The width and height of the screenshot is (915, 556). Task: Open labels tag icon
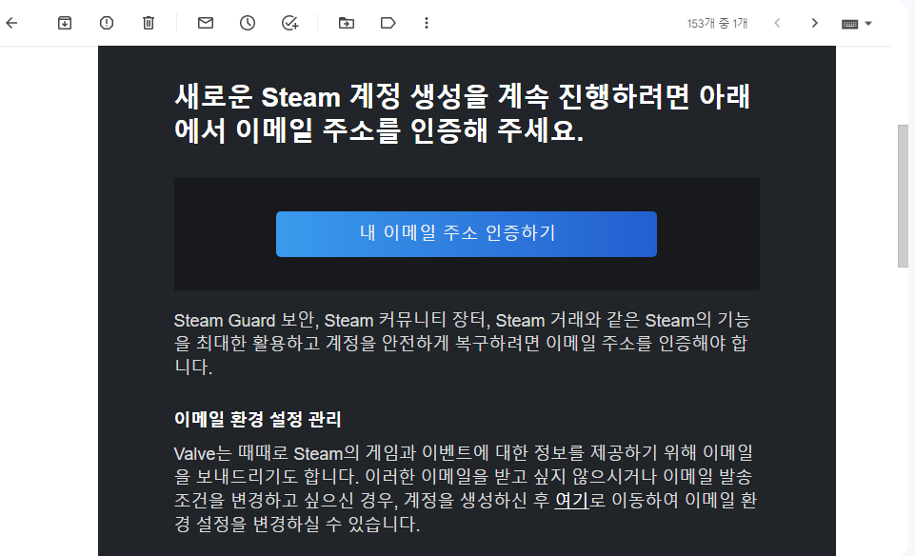388,23
